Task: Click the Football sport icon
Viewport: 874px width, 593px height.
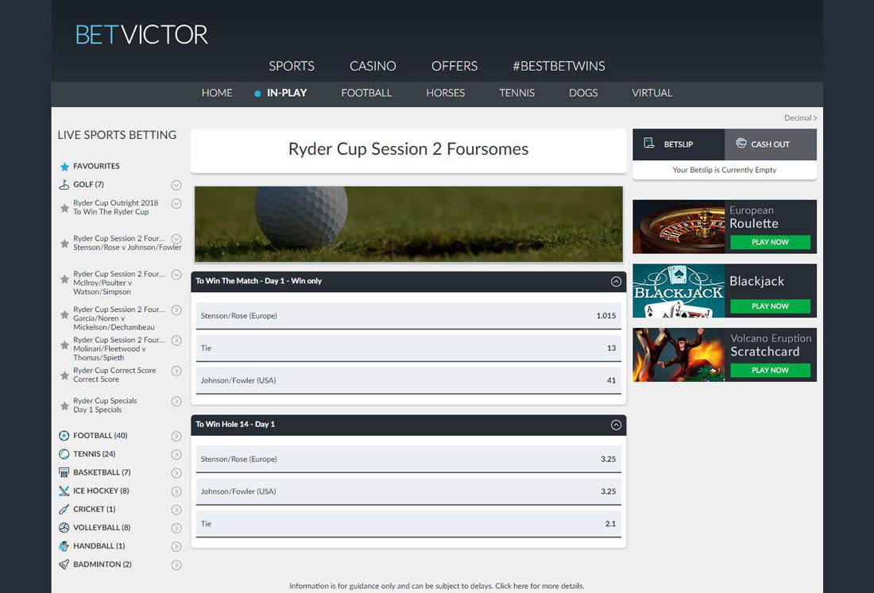Action: tap(64, 436)
